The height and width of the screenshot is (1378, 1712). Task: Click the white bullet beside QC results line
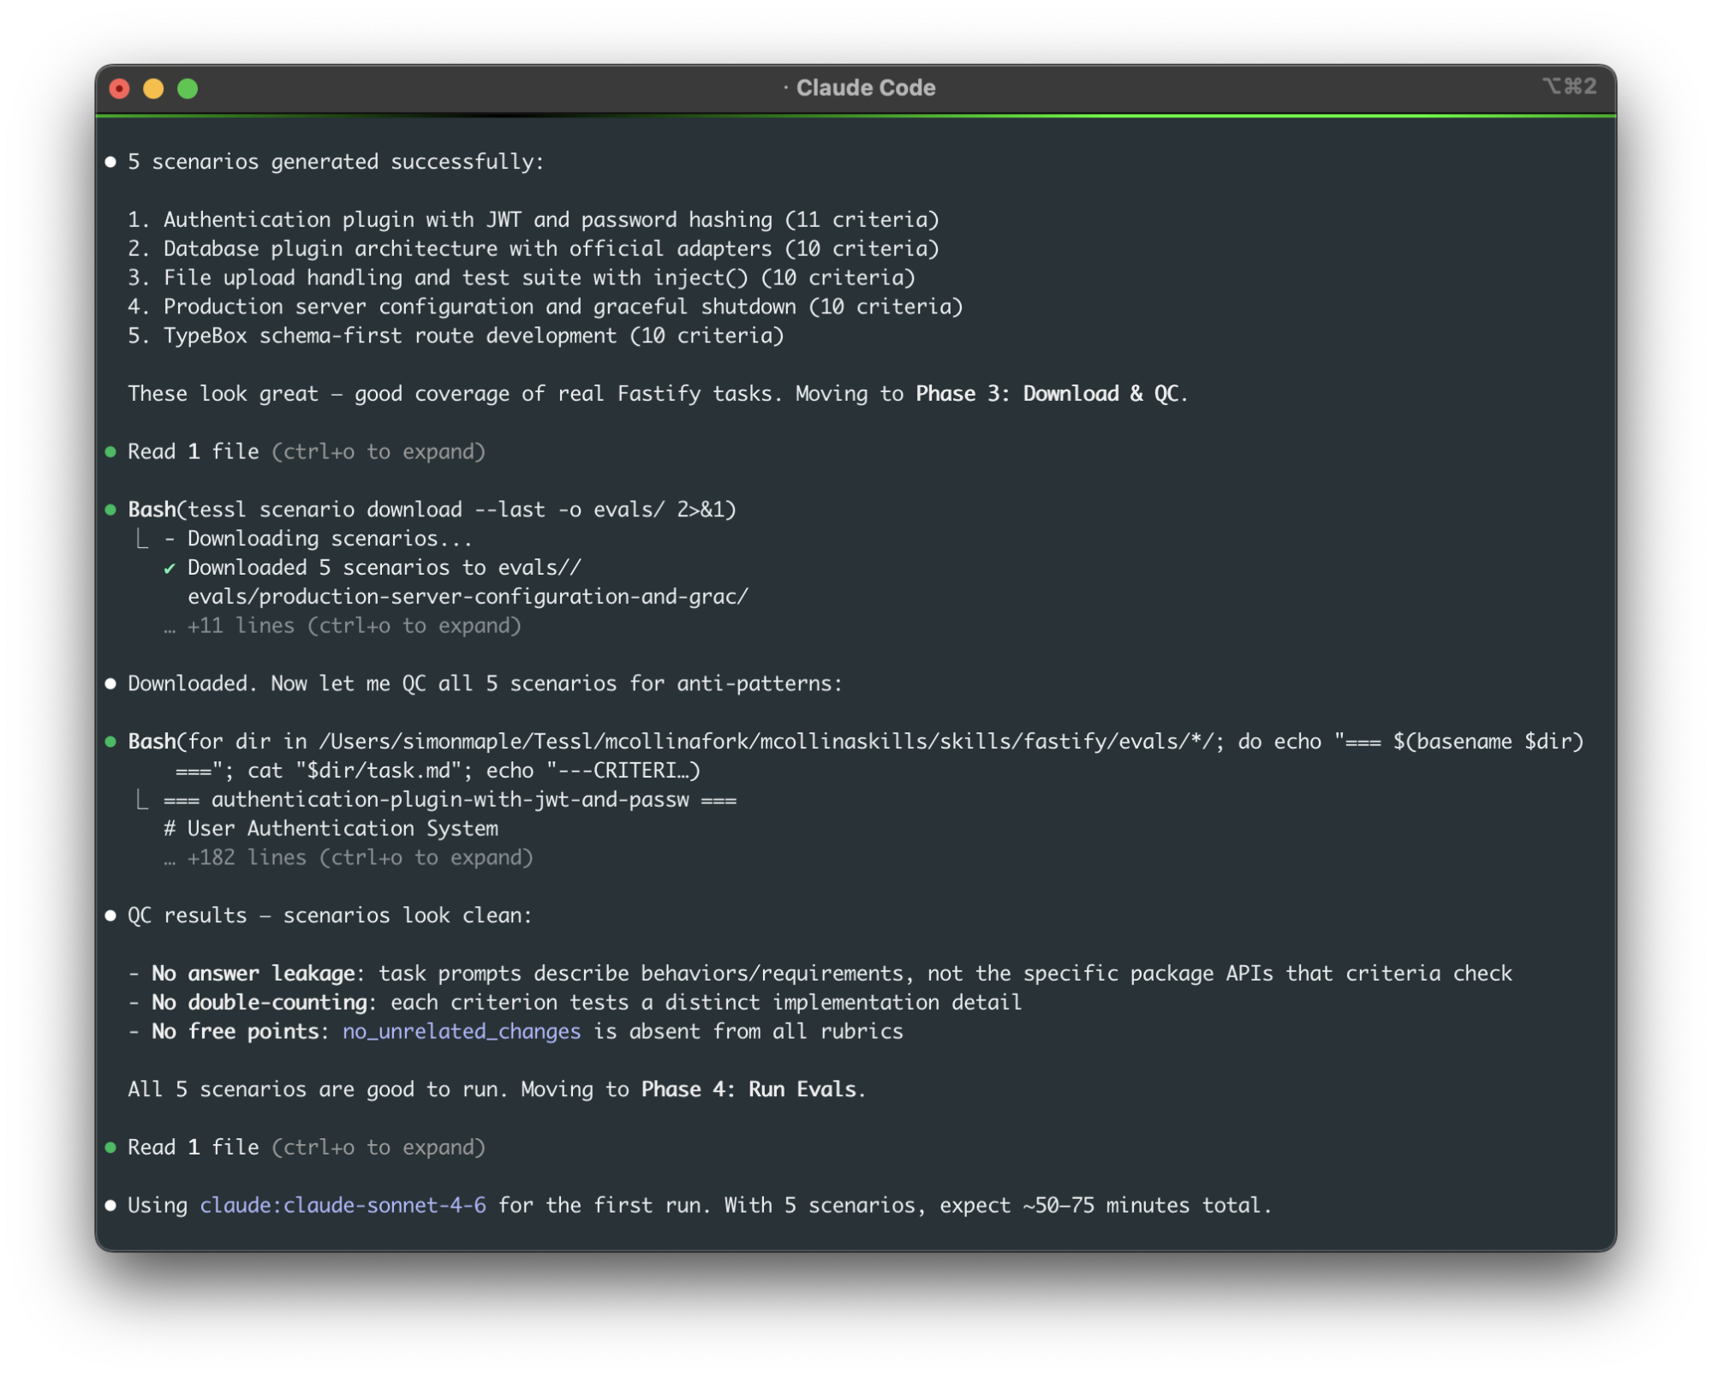[110, 916]
